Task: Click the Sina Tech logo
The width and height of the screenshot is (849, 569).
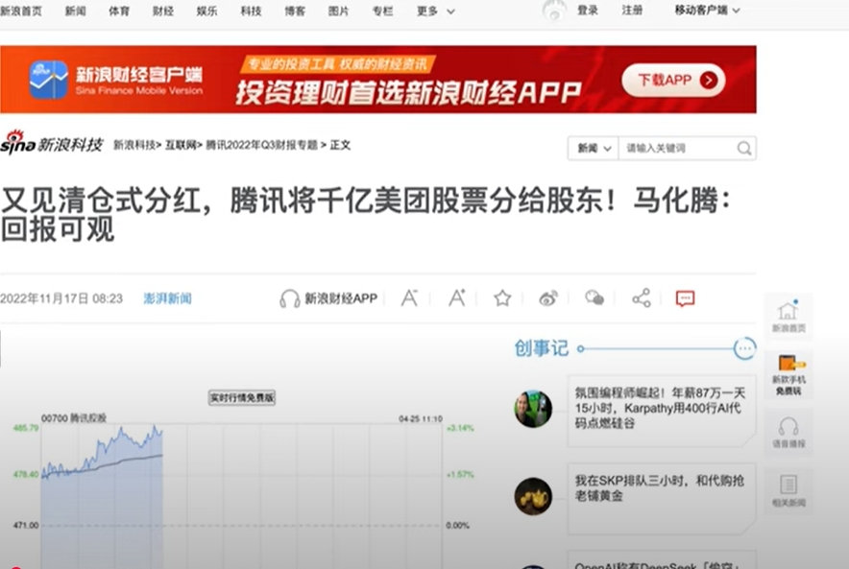Action: [52, 143]
